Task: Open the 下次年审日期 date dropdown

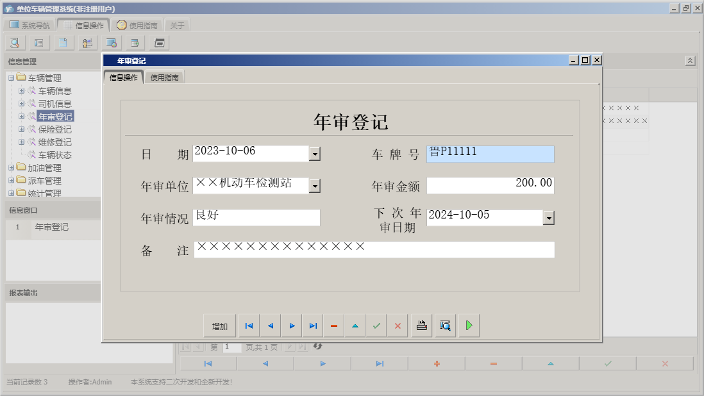Action: tap(548, 217)
